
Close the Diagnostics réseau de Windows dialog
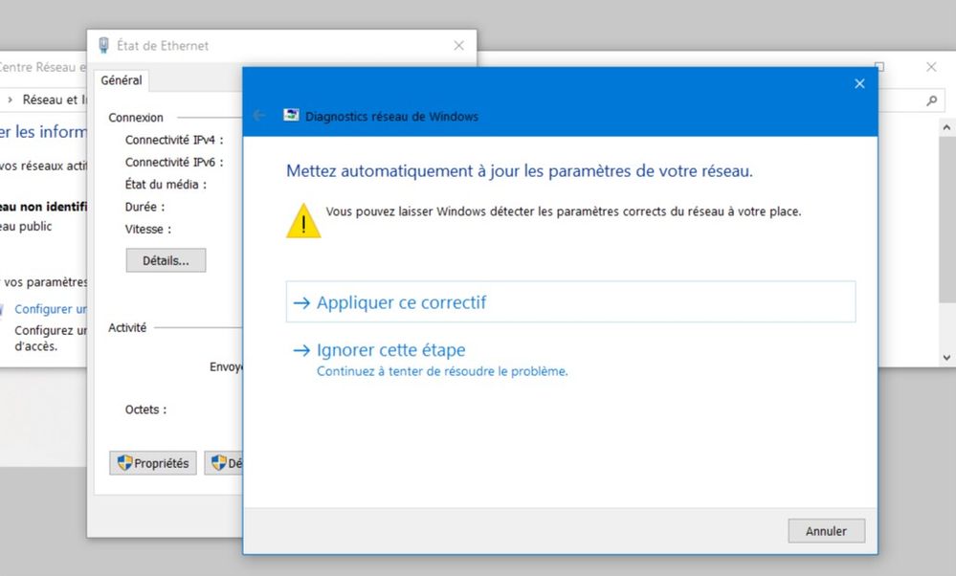click(859, 83)
